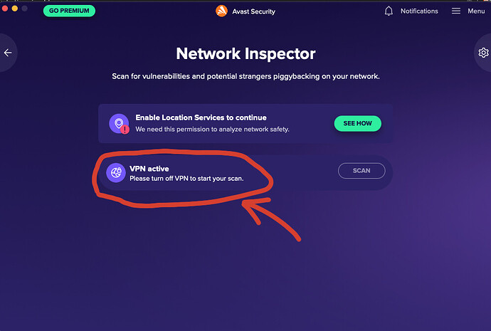
Task: Click the 'VPN active' status title
Action: [149, 169]
